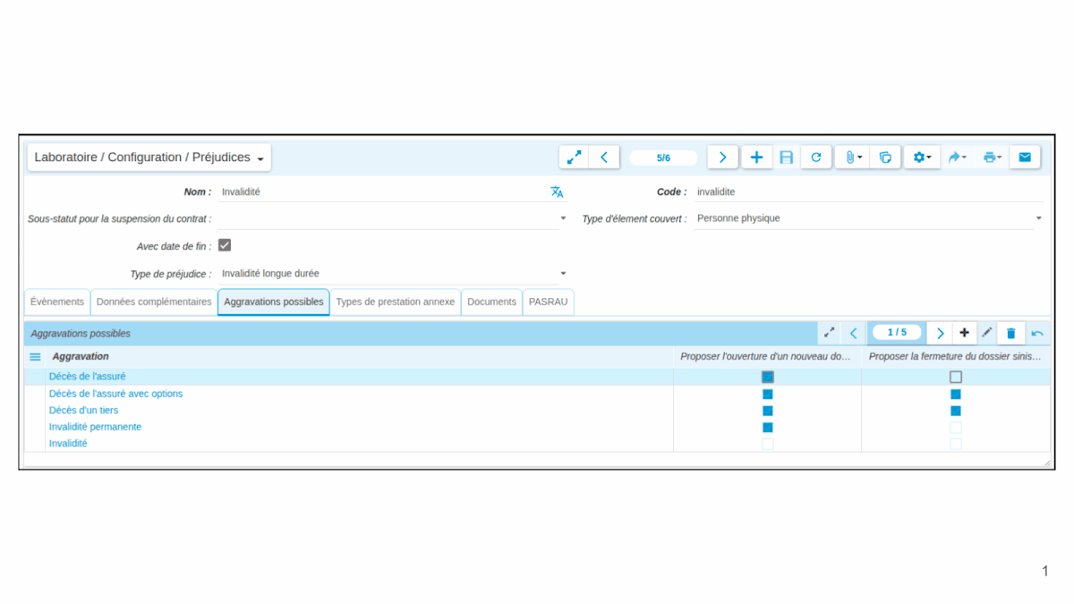Click the undo arrow in the Aggravations toolbar
Image resolution: width=1074 pixels, height=604 pixels.
pos(1036,333)
